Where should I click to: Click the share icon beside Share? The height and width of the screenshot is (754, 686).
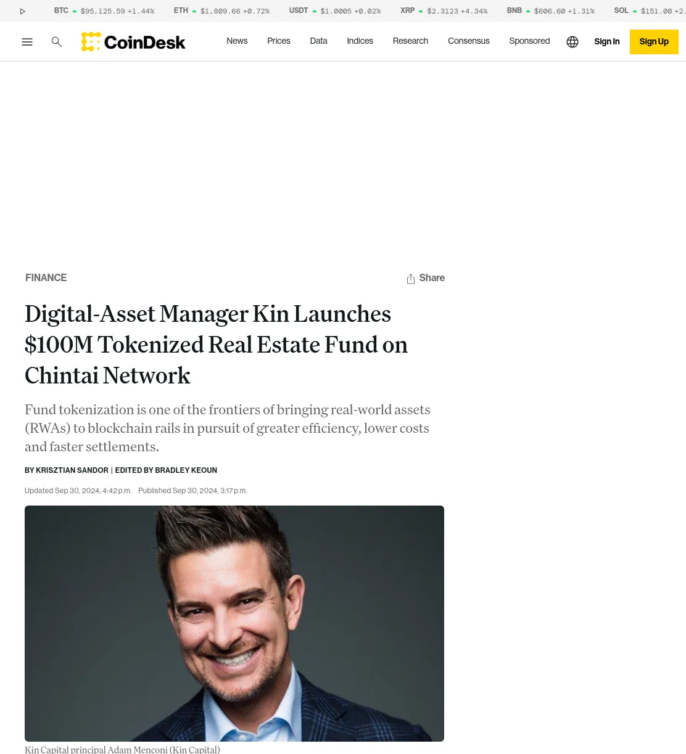point(411,279)
